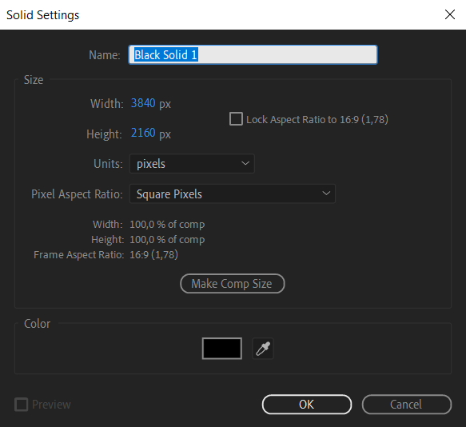Toggle the Preview checkbox
The height and width of the screenshot is (427, 466).
[21, 405]
